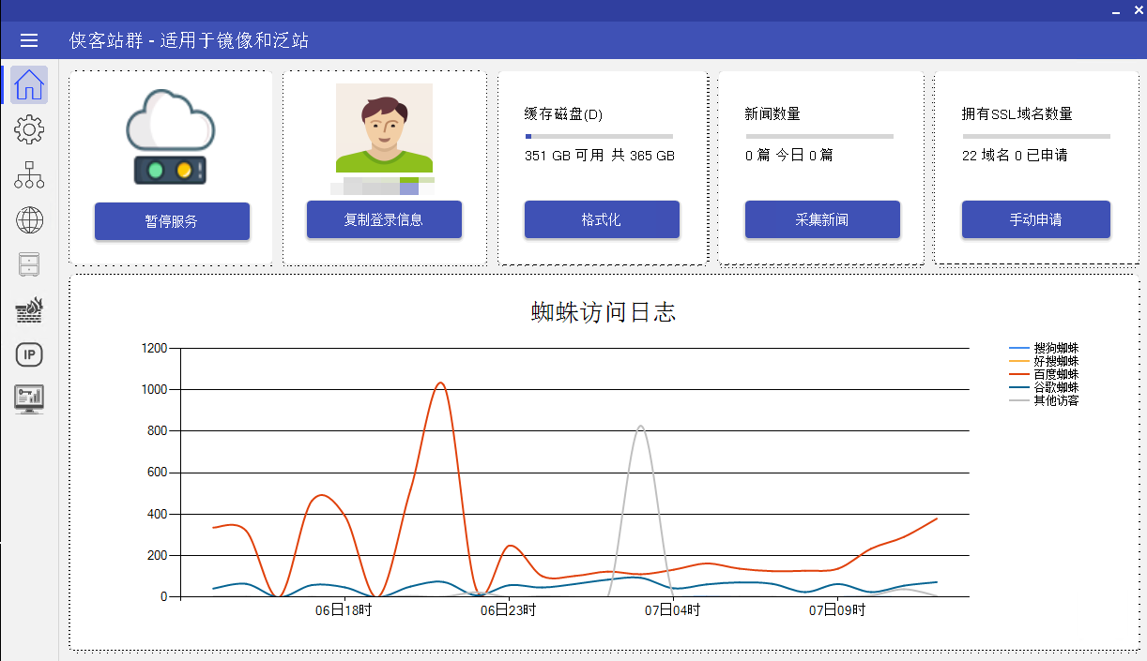Click the 351 GB 可用 共 365 GB text
This screenshot has height=661, width=1147.
pyautogui.click(x=600, y=156)
